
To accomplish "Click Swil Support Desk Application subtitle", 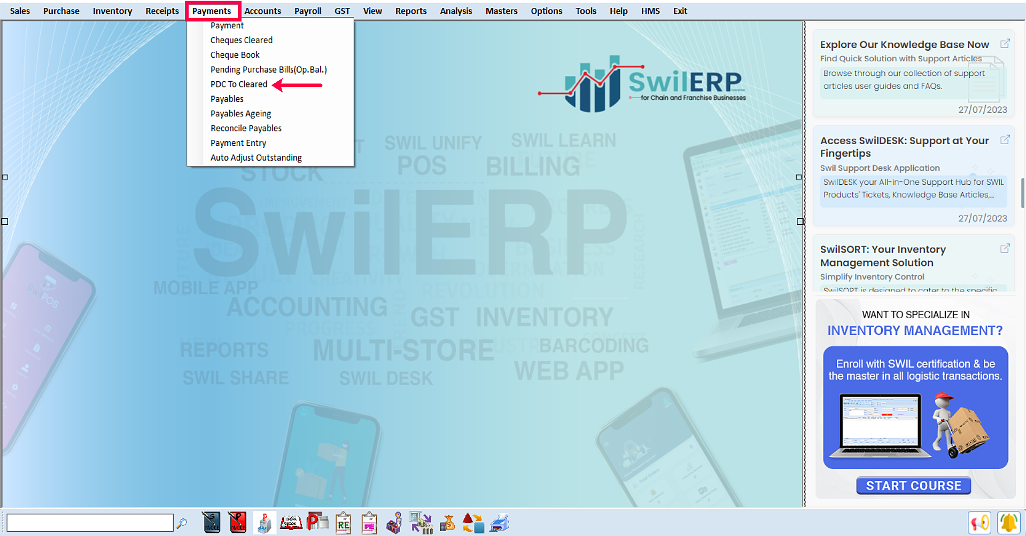I will (x=880, y=168).
